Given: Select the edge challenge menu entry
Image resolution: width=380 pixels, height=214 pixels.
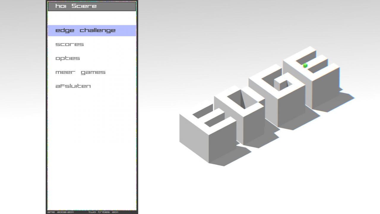Looking at the screenshot, I should point(92,31).
